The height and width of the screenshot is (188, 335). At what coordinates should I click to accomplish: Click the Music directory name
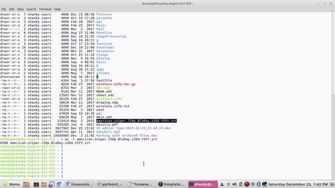pos(101,26)
